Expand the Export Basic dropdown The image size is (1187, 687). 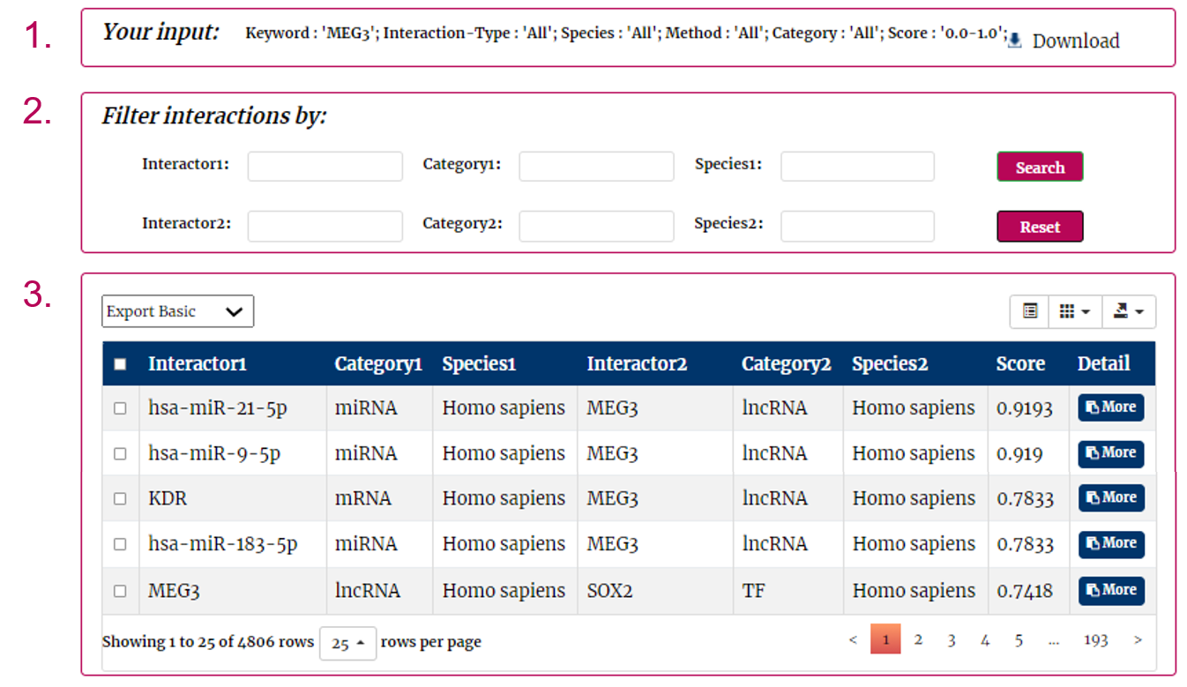[177, 311]
